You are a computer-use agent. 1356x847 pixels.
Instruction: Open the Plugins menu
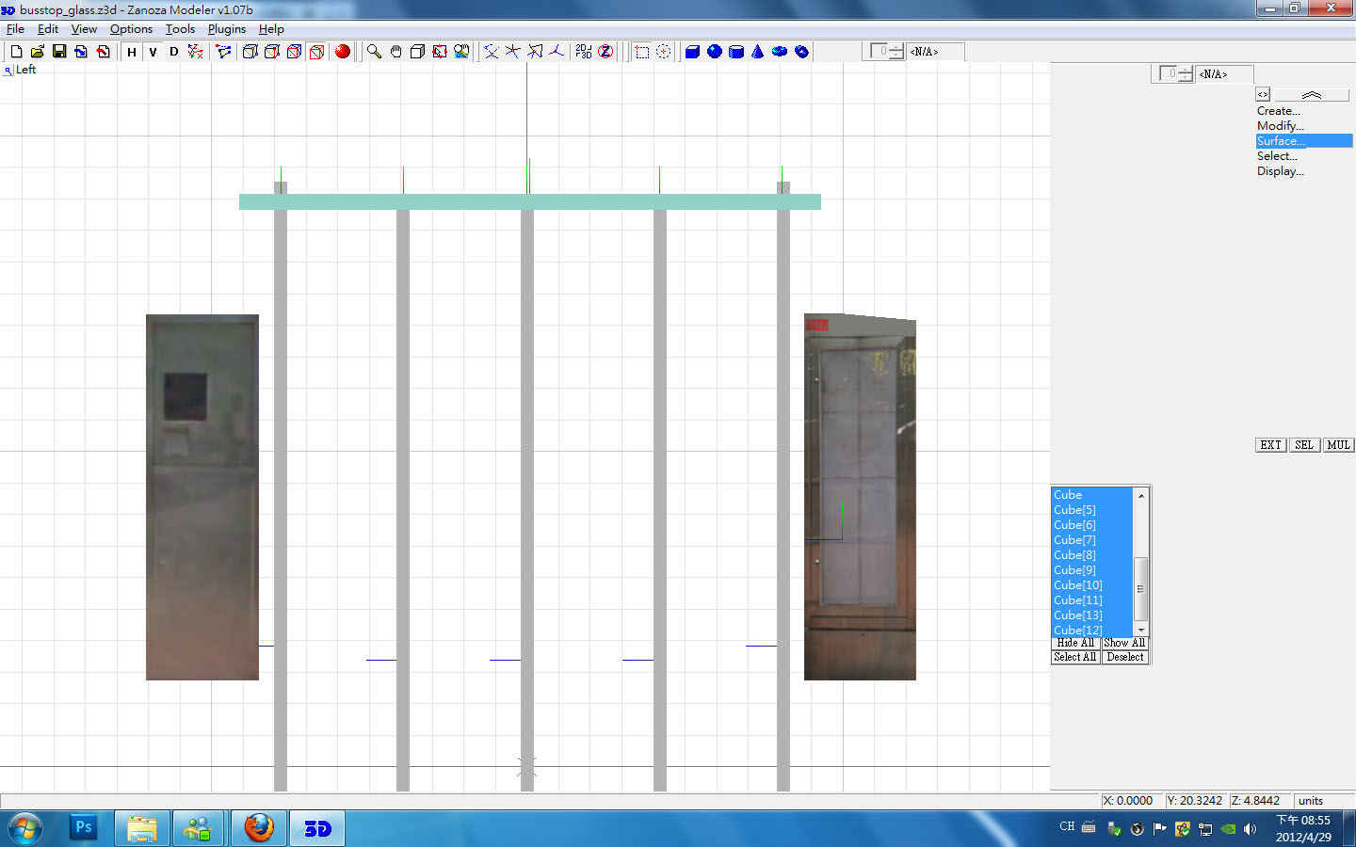click(226, 29)
